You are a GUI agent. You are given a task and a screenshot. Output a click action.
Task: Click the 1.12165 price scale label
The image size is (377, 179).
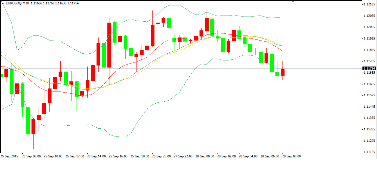tap(369, 4)
